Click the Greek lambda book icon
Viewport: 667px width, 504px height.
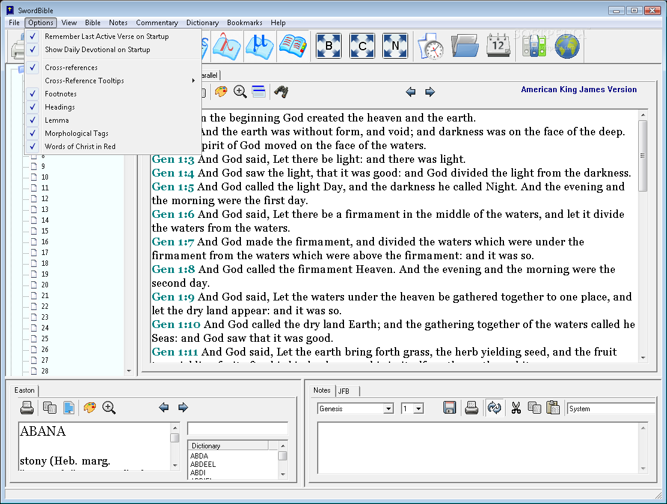click(x=227, y=46)
